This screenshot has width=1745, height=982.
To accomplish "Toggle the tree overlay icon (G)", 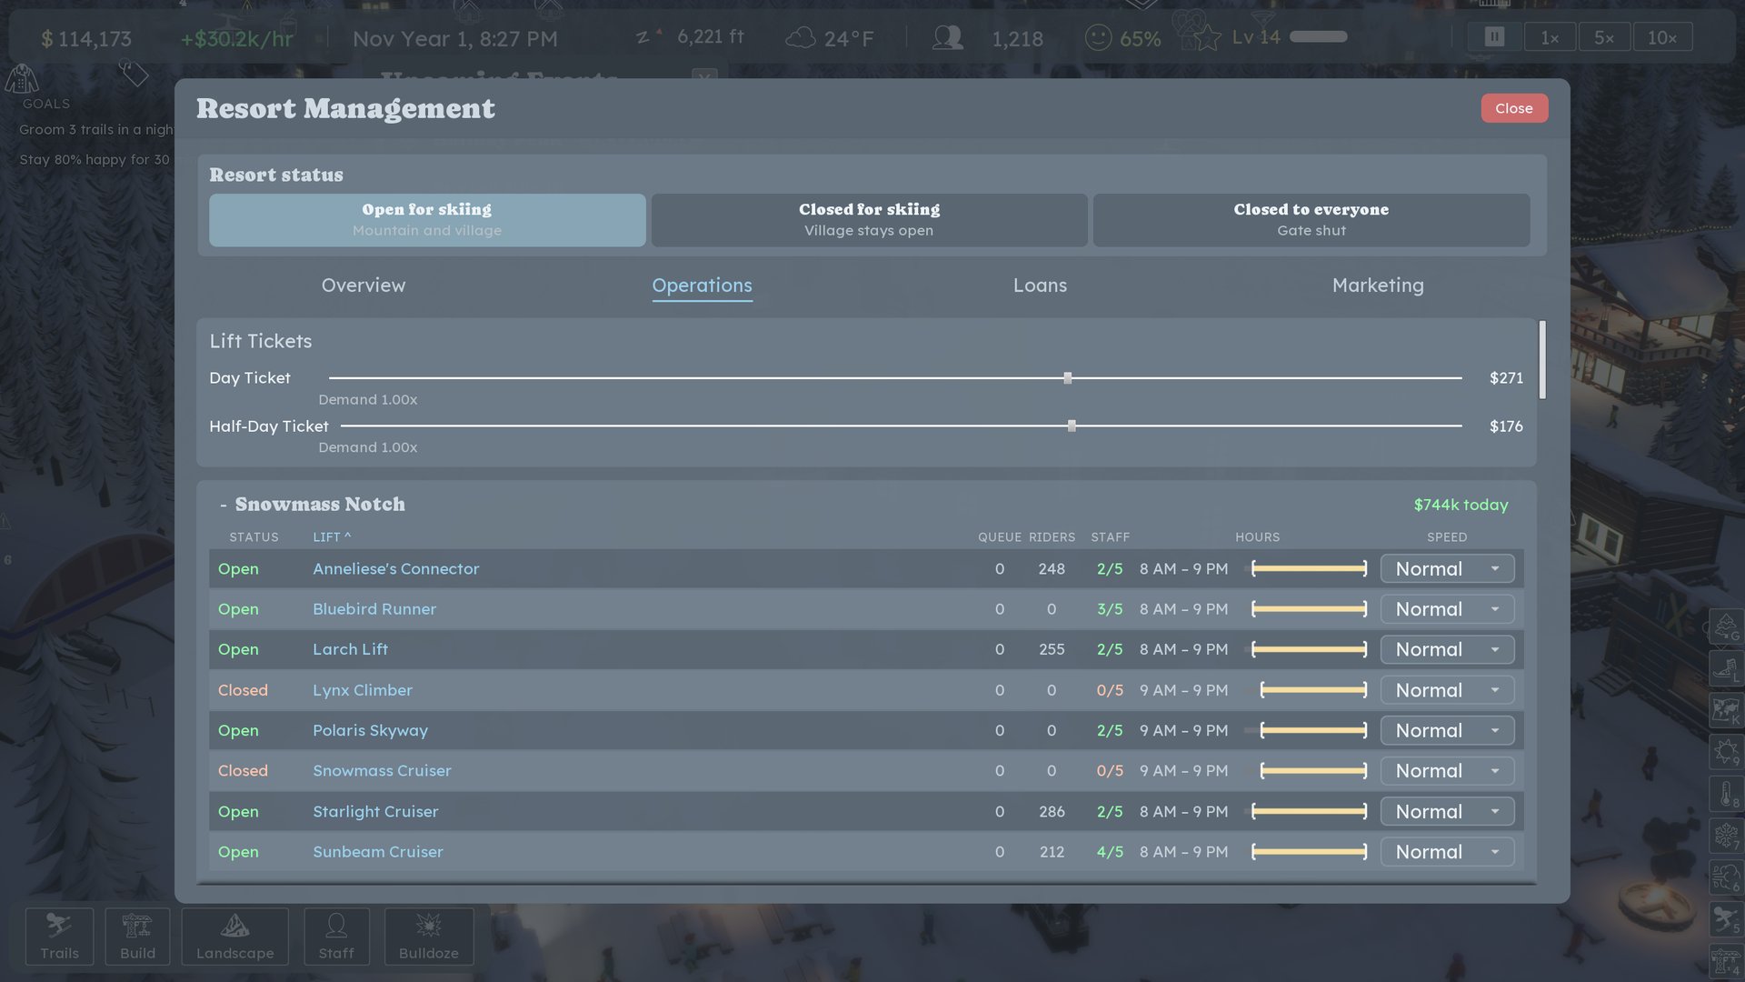I will click(x=1725, y=626).
